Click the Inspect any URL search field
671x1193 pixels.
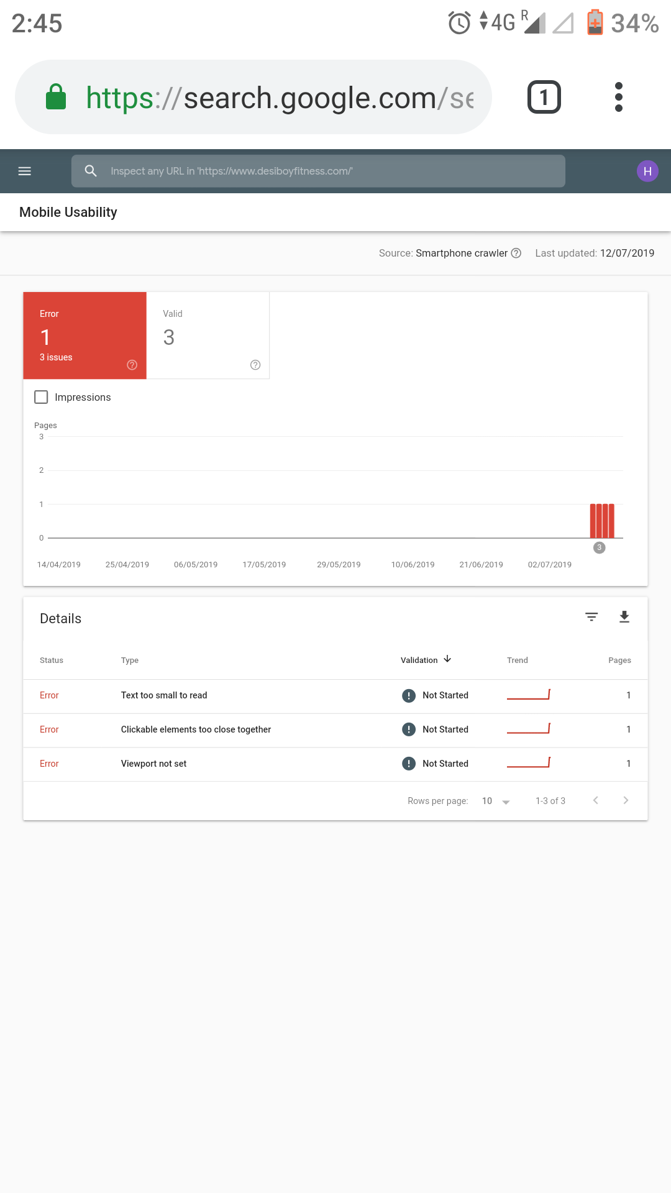pos(318,171)
